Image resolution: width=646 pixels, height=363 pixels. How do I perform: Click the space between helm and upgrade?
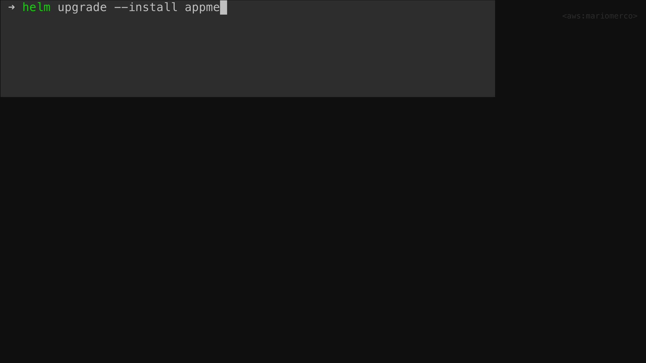point(54,7)
